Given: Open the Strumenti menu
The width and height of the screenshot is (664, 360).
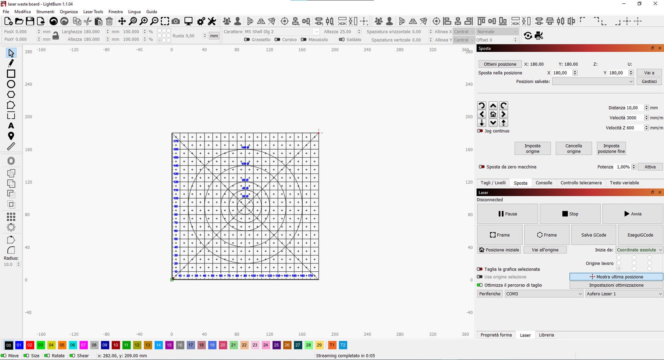Looking at the screenshot, I should point(45,12).
